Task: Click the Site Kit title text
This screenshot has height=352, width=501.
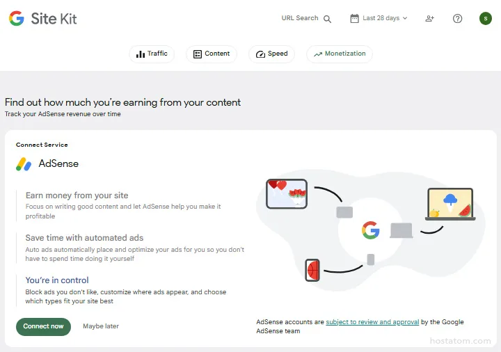Action: [54, 19]
